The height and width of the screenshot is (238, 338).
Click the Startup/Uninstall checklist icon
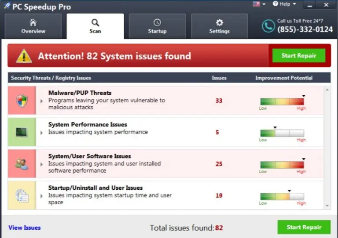(x=22, y=195)
